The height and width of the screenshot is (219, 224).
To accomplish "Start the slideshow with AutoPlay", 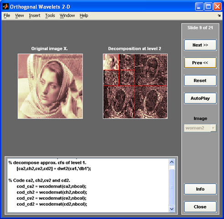I will (x=200, y=98).
